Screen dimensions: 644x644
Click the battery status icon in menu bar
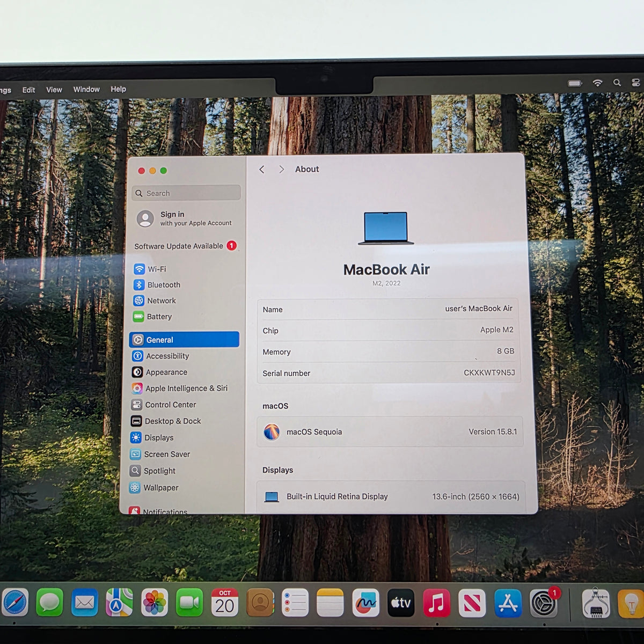[575, 83]
